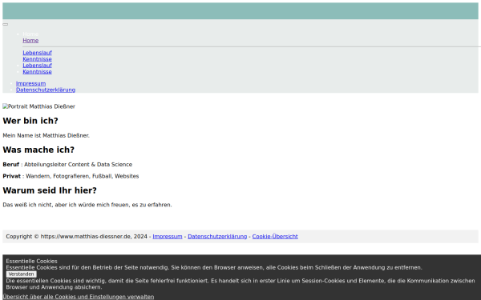Click the line 'Beruf : Abteilungsleiter Content & Data Science'
This screenshot has width=481, height=300.
67,165
